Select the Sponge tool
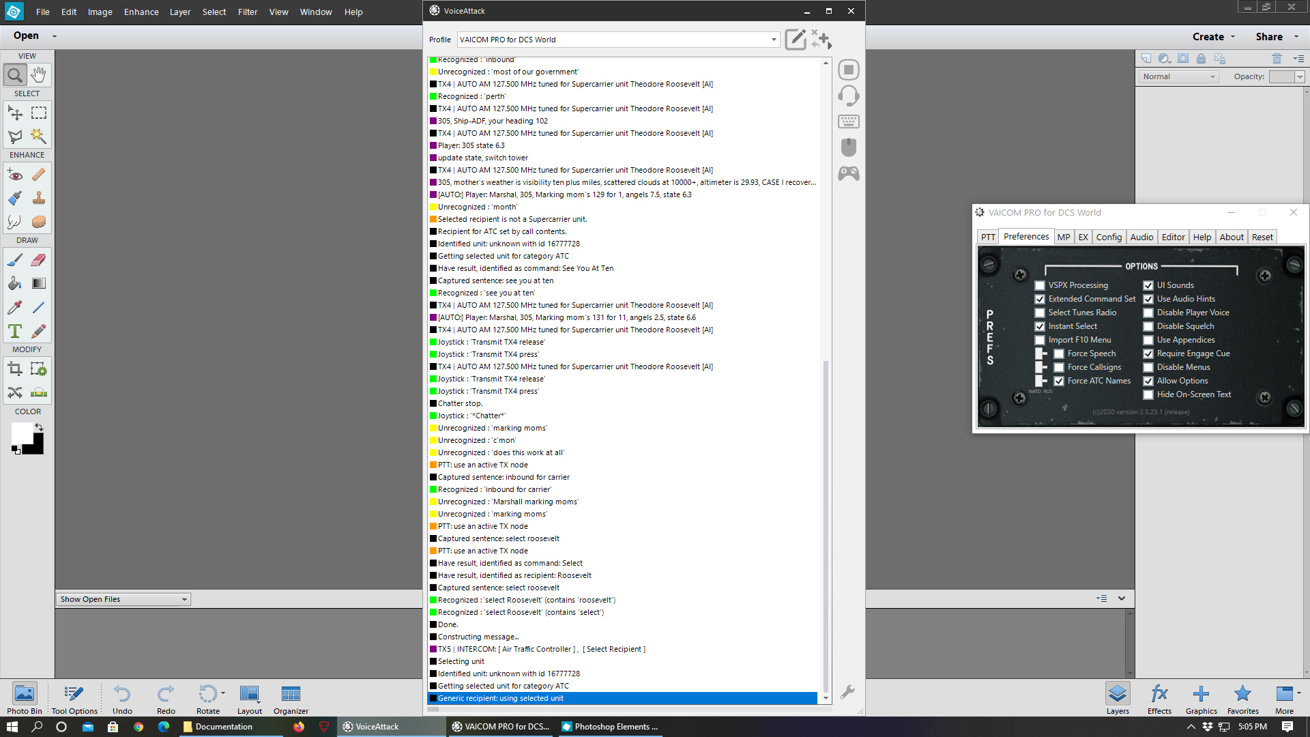Image resolution: width=1310 pixels, height=737 pixels. tap(39, 222)
